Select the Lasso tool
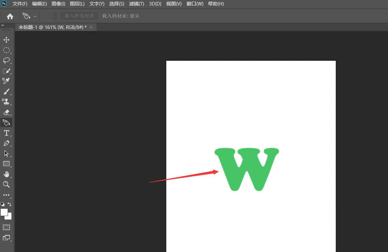This screenshot has width=388, height=252. point(6,60)
